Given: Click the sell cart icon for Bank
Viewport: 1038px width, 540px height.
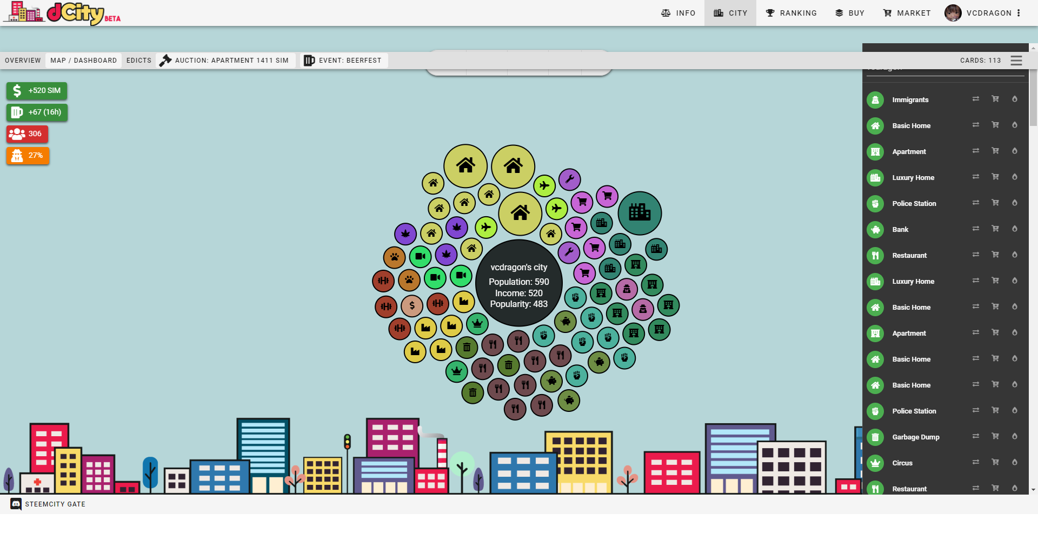Looking at the screenshot, I should 995,229.
